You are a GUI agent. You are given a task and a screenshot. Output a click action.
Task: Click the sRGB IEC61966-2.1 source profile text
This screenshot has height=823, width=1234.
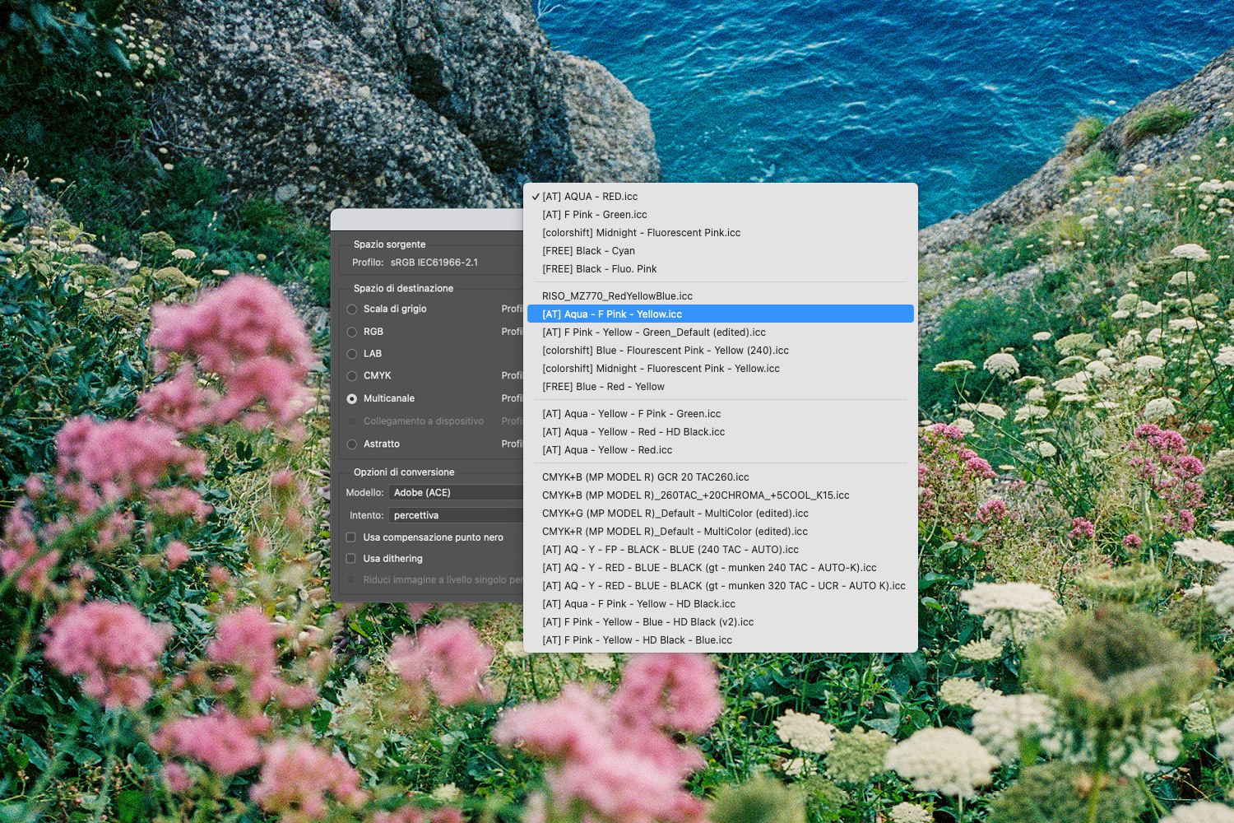pyautogui.click(x=434, y=263)
